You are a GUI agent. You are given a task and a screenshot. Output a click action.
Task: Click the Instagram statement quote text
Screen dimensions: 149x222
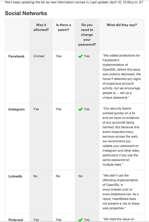click(121, 137)
